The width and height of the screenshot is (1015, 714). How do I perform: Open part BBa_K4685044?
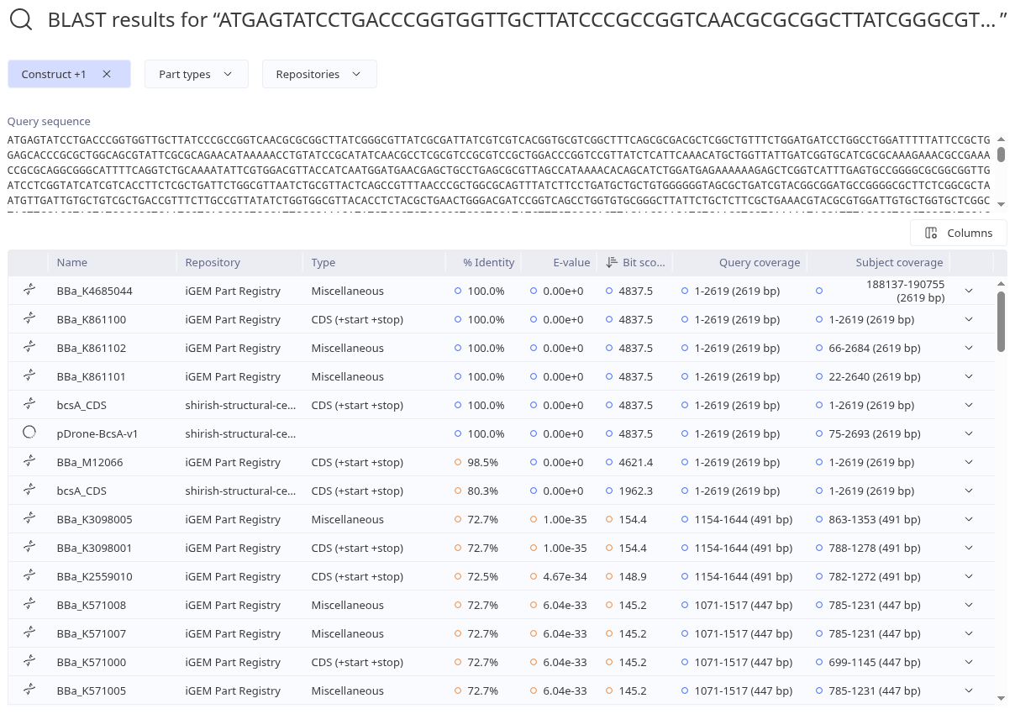(x=95, y=291)
